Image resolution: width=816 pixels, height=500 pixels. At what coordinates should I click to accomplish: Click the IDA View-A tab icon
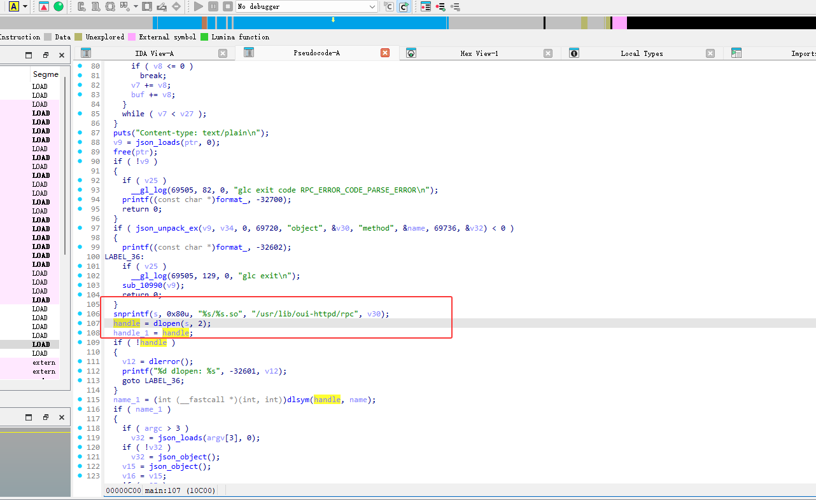point(86,53)
